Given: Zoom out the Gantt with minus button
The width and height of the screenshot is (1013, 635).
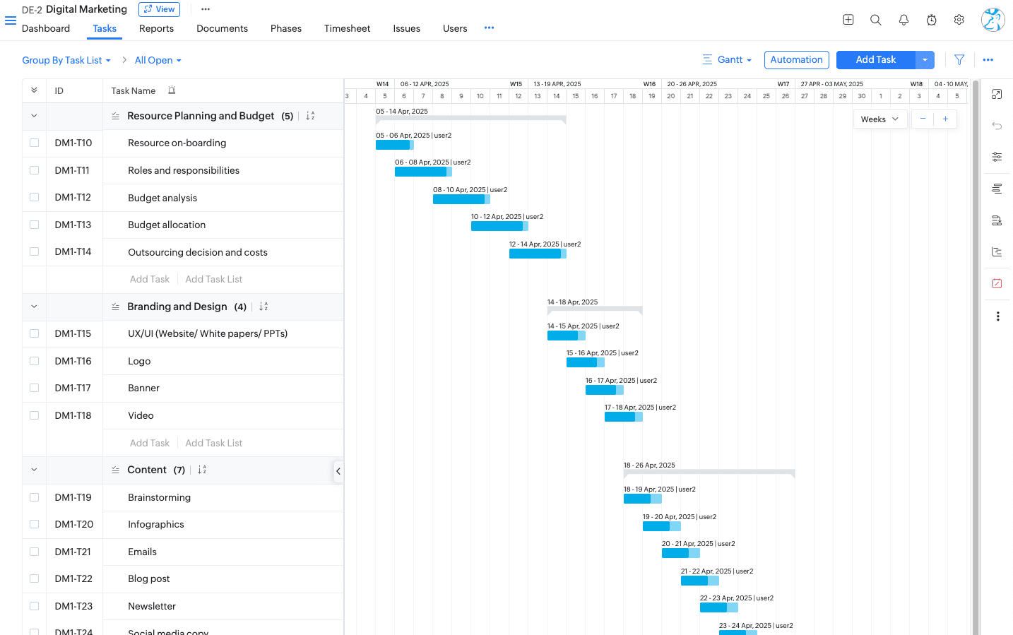Looking at the screenshot, I should pos(923,119).
